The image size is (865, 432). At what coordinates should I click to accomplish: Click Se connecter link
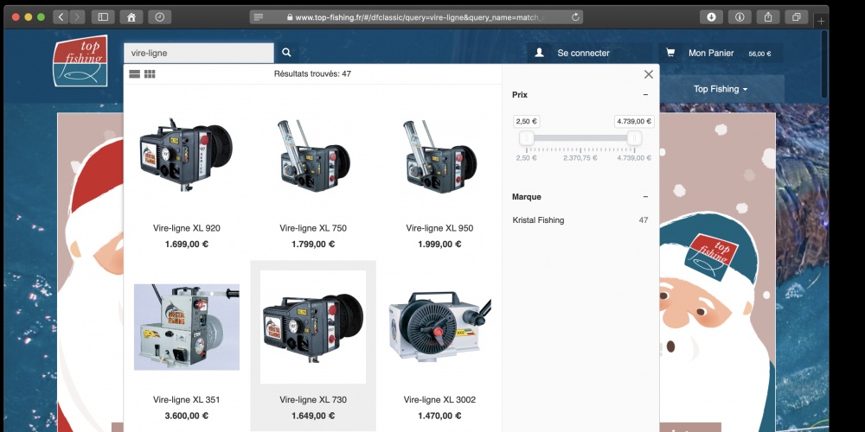pyautogui.click(x=583, y=53)
